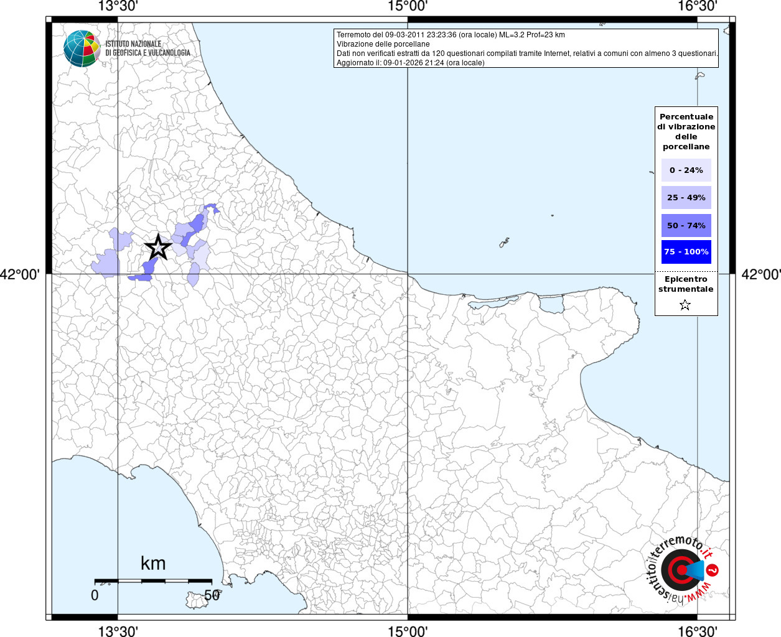Click the 'Dati non verificati estratti' line
This screenshot has height=637, width=781.
click(528, 53)
